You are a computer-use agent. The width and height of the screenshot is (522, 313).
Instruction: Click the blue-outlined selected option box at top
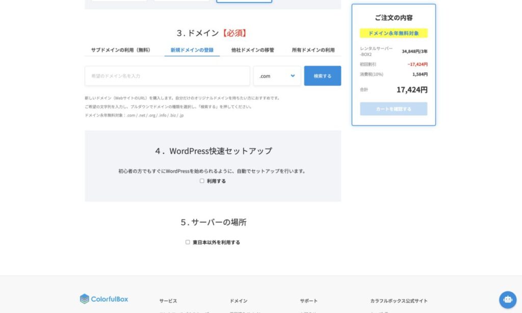pos(244,2)
